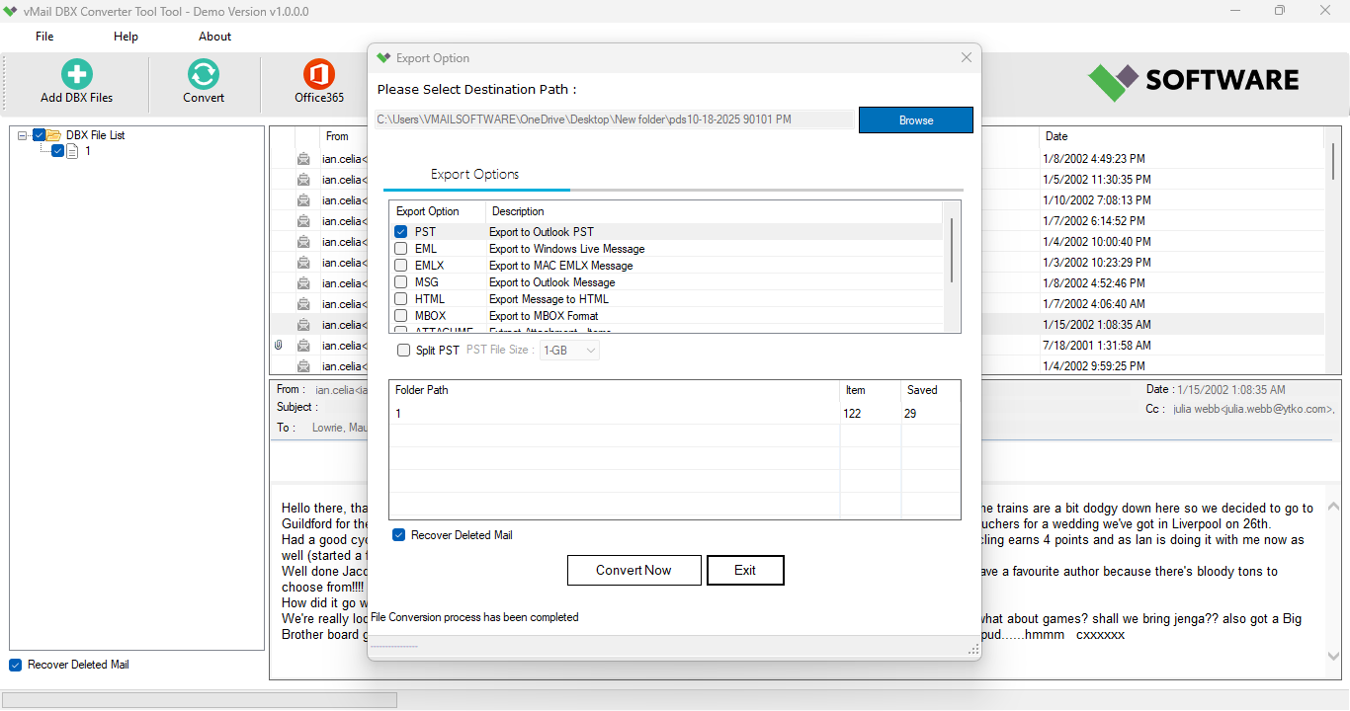Collapse the DBX File List tree node
Screen dimensions: 1350x711
click(x=23, y=135)
